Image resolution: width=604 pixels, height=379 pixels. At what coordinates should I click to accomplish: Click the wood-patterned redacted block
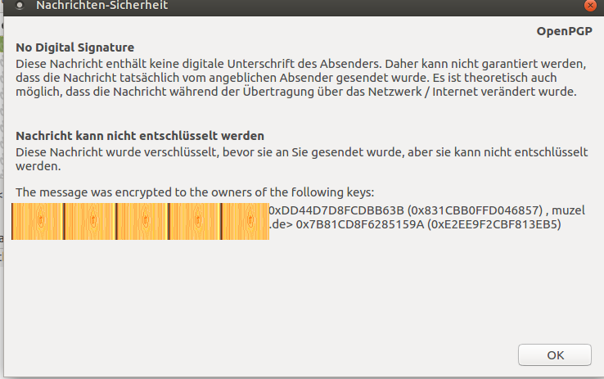(x=141, y=221)
